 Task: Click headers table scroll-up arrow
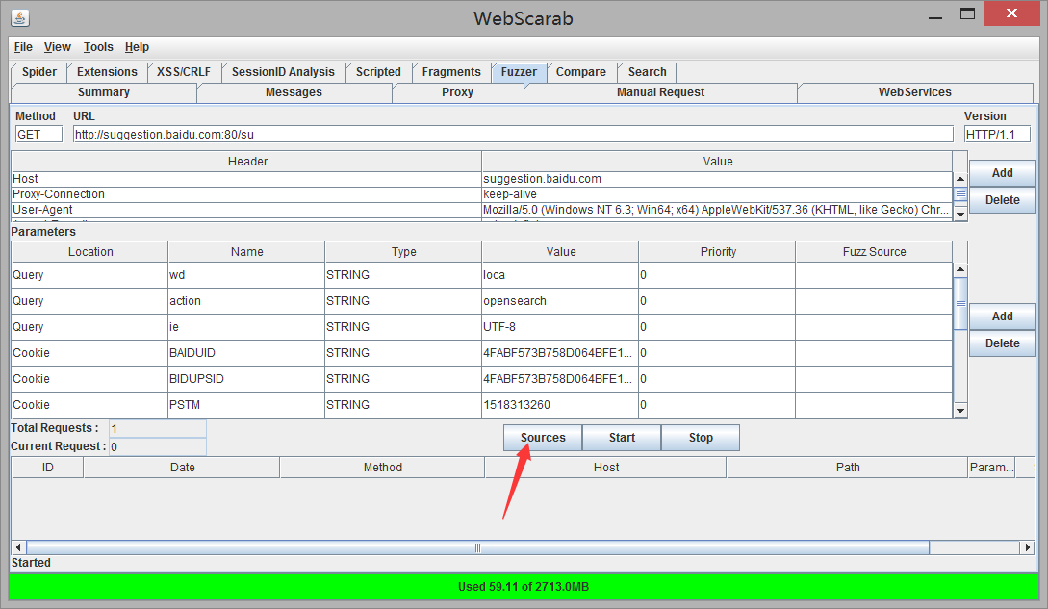coord(960,179)
